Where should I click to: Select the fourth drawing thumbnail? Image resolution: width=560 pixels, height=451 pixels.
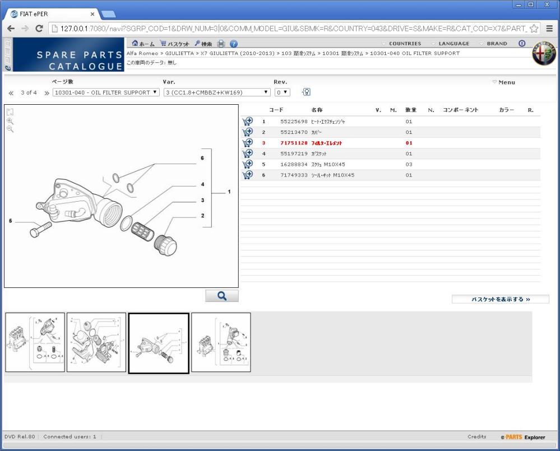click(221, 342)
